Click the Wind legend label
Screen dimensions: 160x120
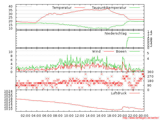coord(96,51)
